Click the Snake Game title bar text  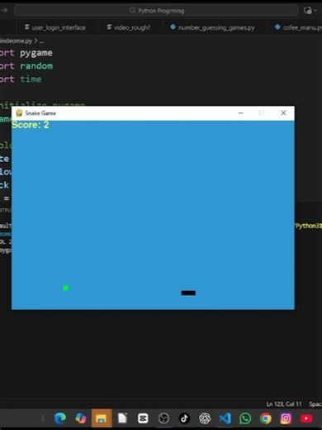(x=40, y=113)
